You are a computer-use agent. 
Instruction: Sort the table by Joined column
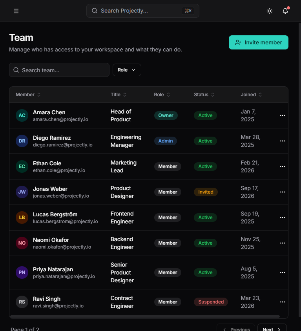(251, 95)
